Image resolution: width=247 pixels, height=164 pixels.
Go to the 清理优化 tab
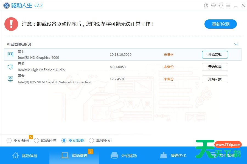pos(173,156)
